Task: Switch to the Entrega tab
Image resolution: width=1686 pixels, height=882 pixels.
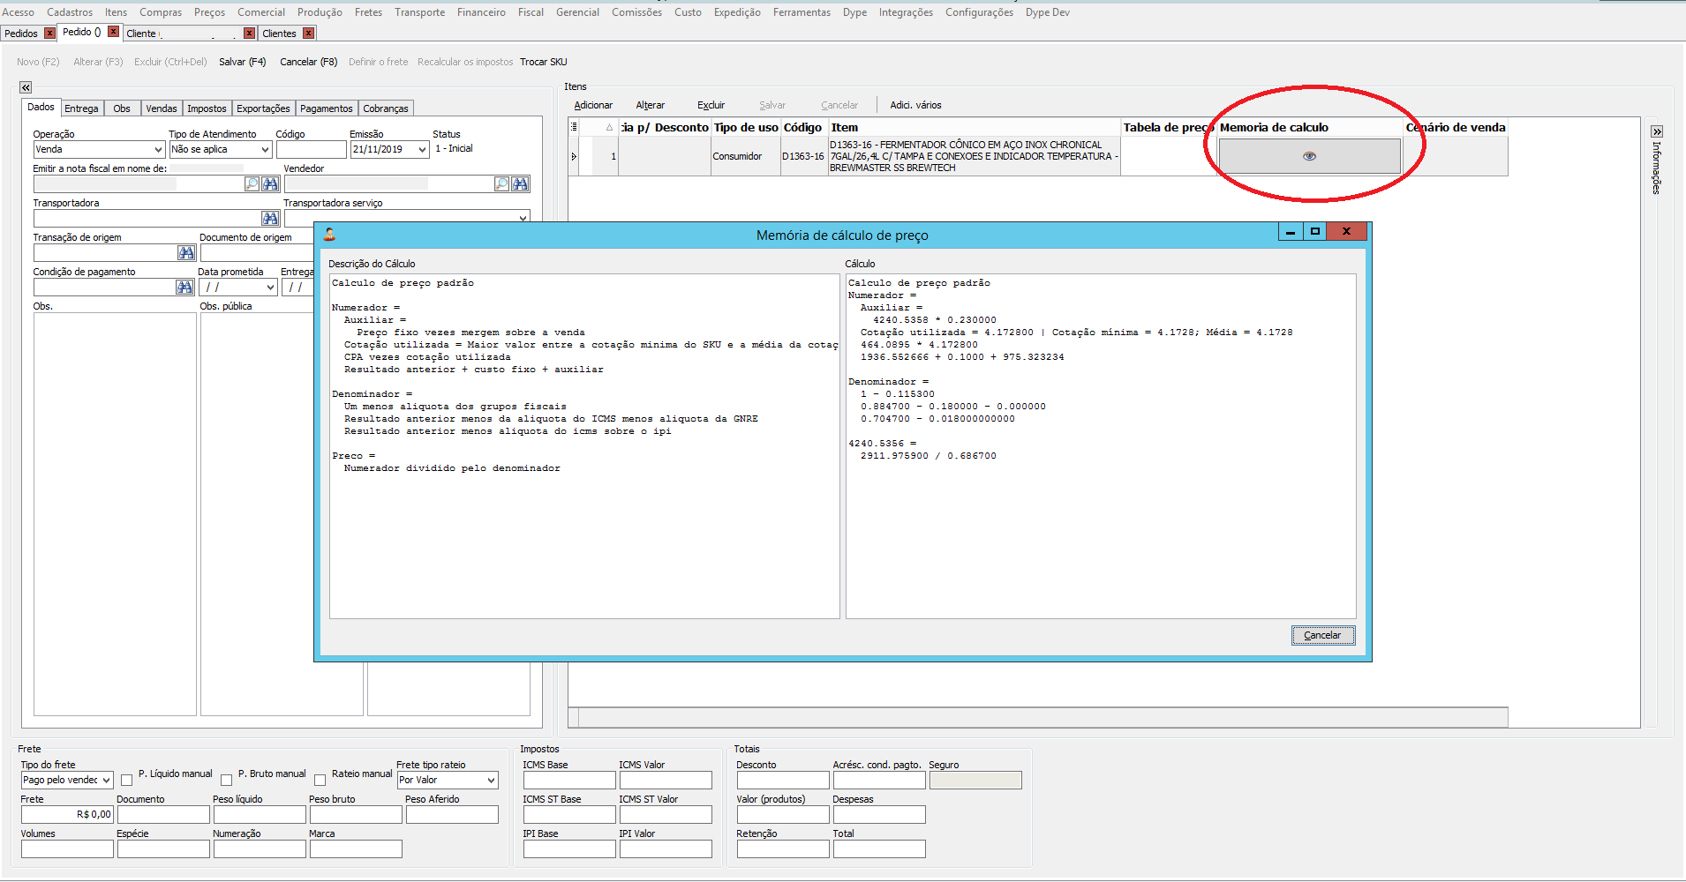Action: coord(81,108)
